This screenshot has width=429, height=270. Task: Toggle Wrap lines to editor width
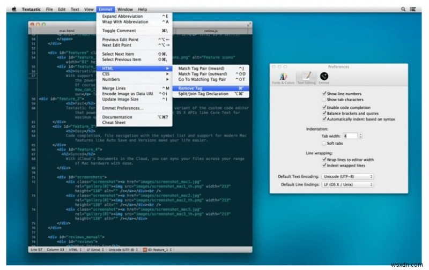[324, 159]
